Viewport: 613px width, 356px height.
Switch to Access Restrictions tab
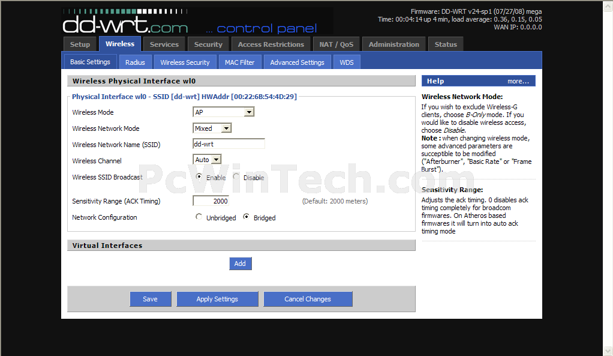(x=271, y=44)
